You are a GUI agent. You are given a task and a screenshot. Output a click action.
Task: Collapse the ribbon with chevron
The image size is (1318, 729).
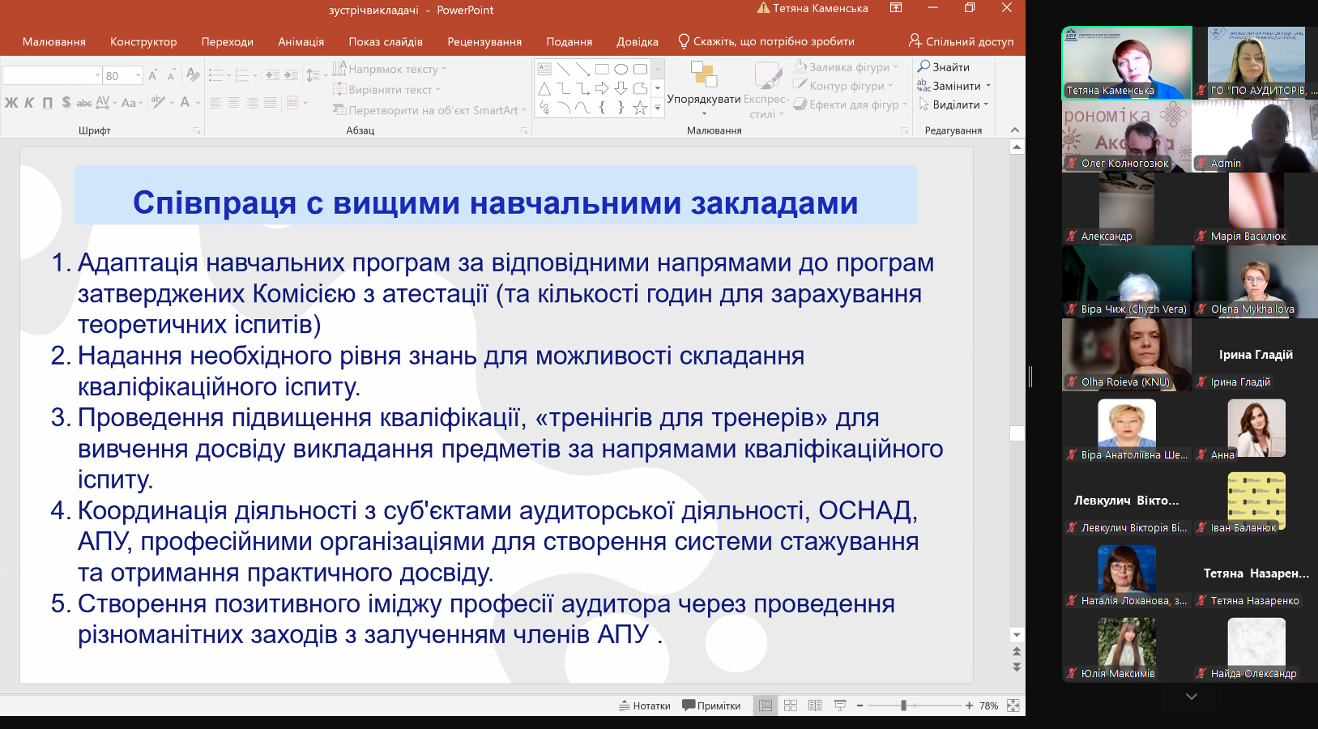[1015, 130]
